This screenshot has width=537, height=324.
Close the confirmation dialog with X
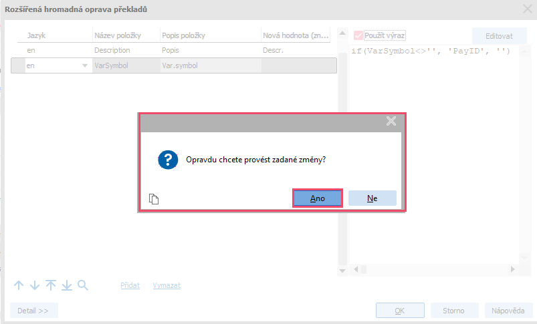click(x=391, y=121)
